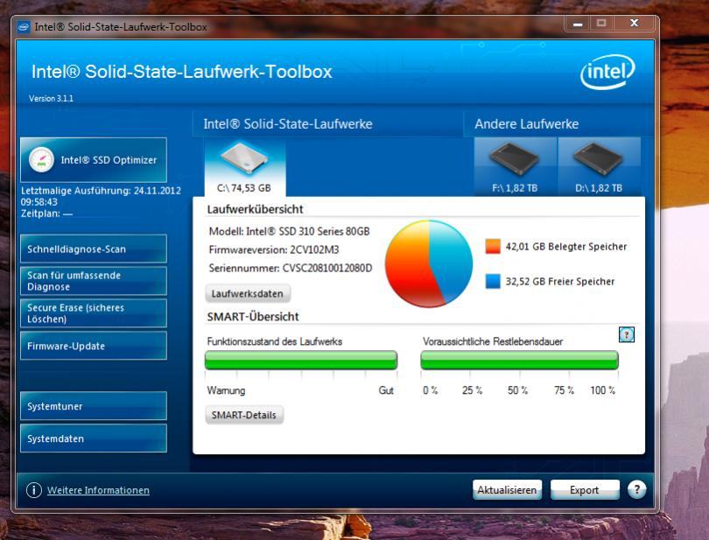Viewport: 709px width, 540px height.
Task: Click the blue Freier Speicher swatch
Action: click(493, 281)
